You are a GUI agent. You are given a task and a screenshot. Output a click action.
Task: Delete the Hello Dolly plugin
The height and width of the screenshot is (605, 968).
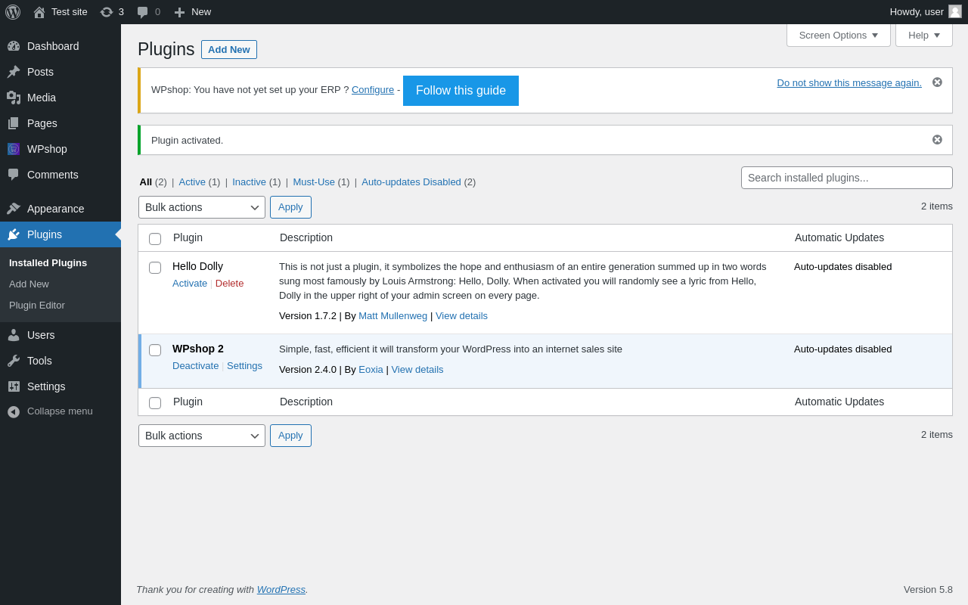coord(229,284)
